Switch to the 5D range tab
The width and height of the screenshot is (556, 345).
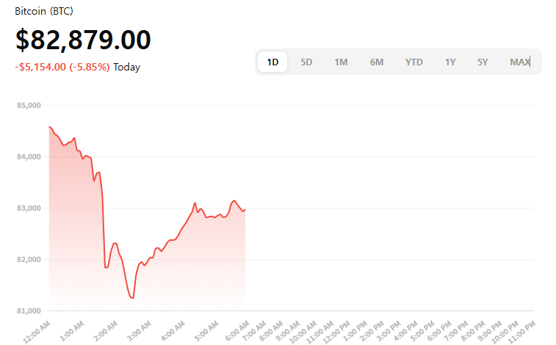[x=306, y=62]
